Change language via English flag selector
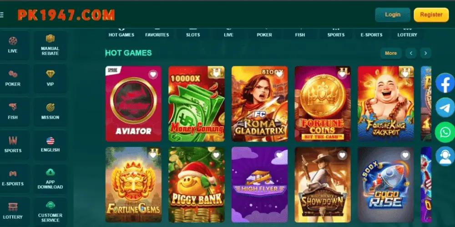This screenshot has width=455, height=227. (x=50, y=145)
